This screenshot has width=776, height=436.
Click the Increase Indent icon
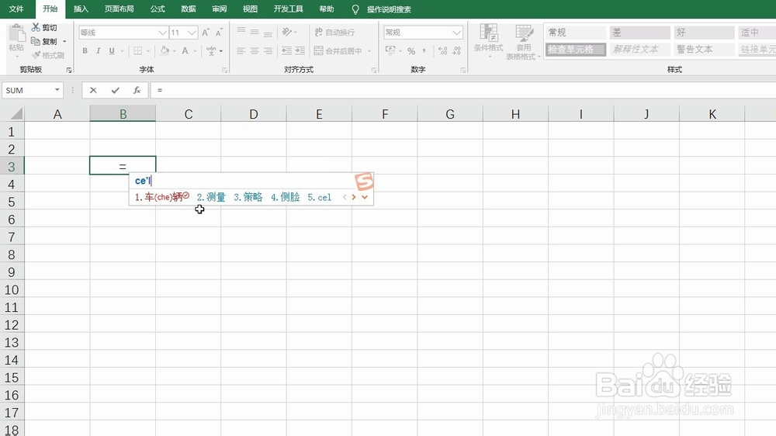pyautogui.click(x=300, y=50)
